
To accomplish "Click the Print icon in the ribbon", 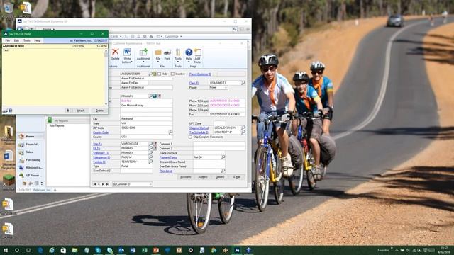I will 167,55.
